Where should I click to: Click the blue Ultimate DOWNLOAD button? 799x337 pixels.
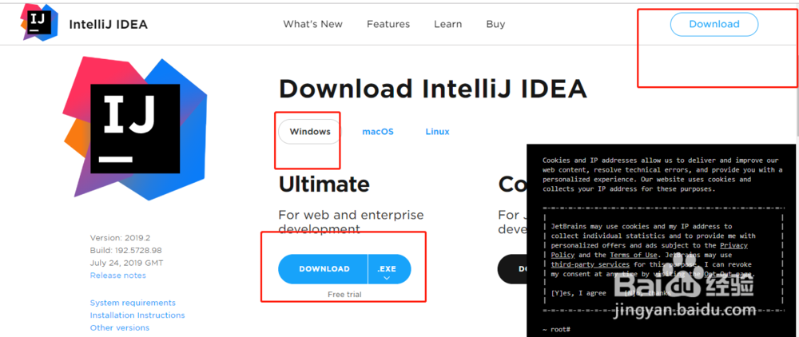pyautogui.click(x=323, y=269)
